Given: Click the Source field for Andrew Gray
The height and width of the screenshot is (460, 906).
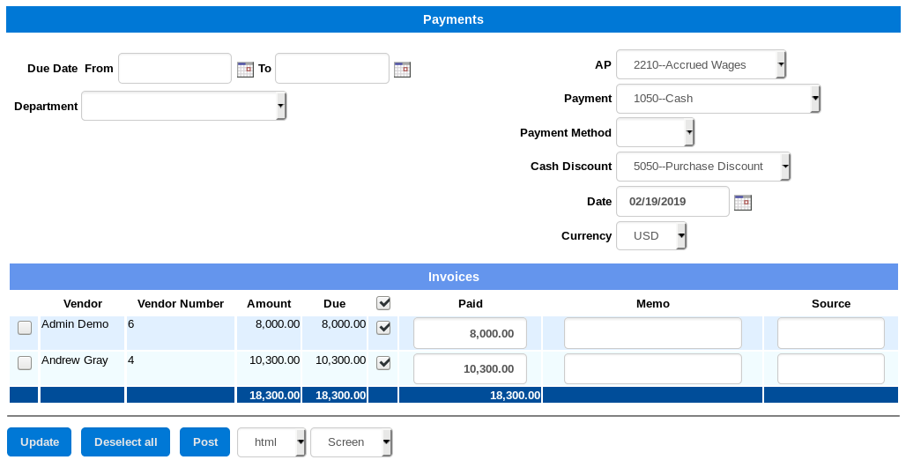Looking at the screenshot, I should (831, 368).
